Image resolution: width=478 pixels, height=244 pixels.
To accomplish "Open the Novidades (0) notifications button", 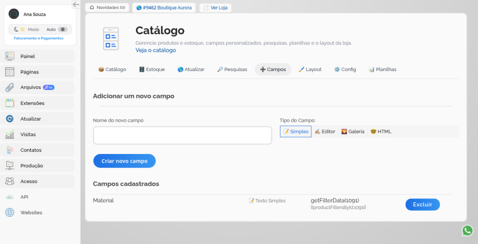I will pyautogui.click(x=107, y=7).
